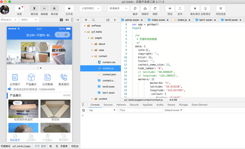Start 远程调试 remote debugging
This screenshot has width=245, height=149.
205,9
